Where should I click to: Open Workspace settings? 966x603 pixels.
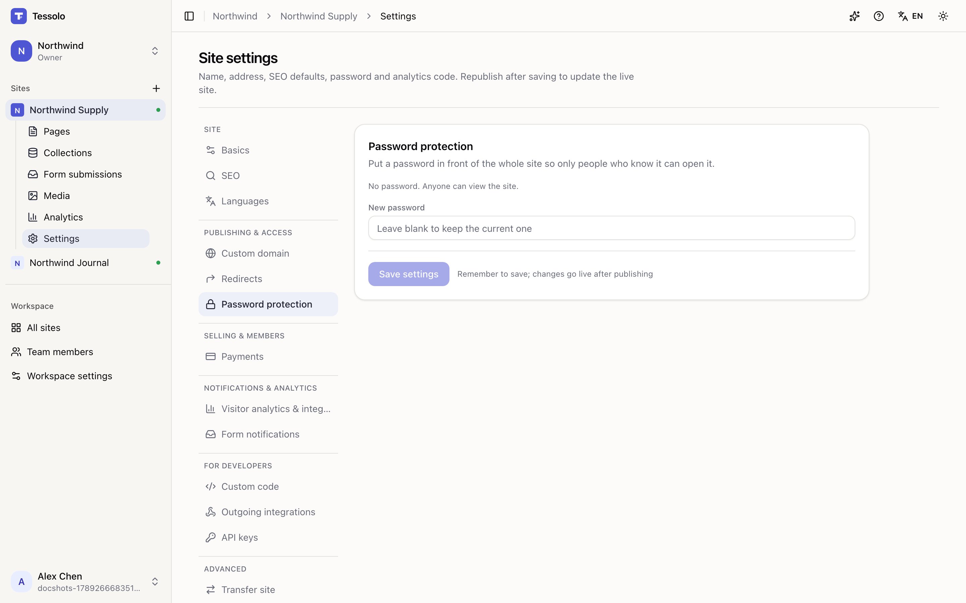86,376
